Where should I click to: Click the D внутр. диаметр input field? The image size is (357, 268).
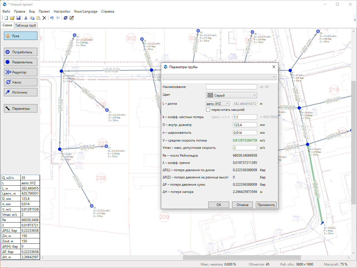pyautogui.click(x=245, y=125)
